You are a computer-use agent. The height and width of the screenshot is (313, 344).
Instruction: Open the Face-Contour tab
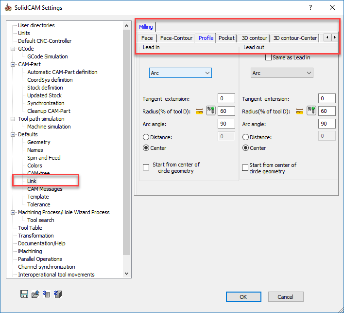click(x=176, y=38)
